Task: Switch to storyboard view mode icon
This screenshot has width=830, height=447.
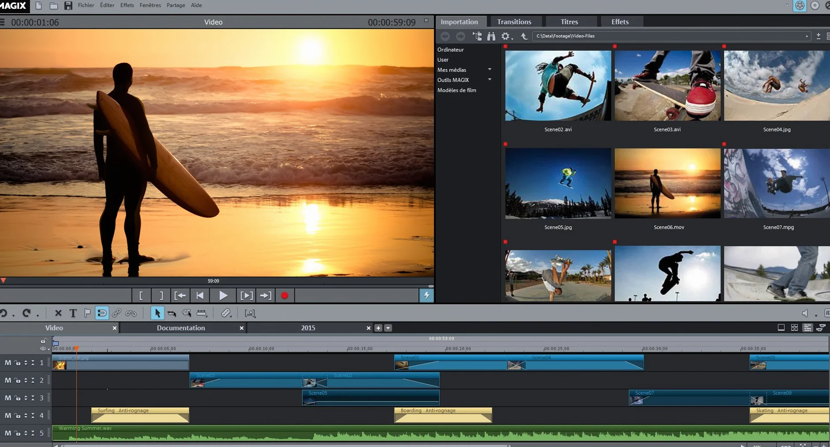Action: coord(781,328)
